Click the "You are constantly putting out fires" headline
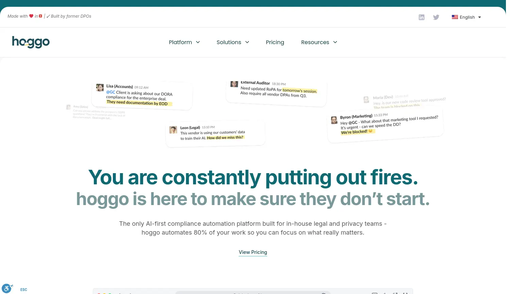510x294 pixels. click(253, 178)
